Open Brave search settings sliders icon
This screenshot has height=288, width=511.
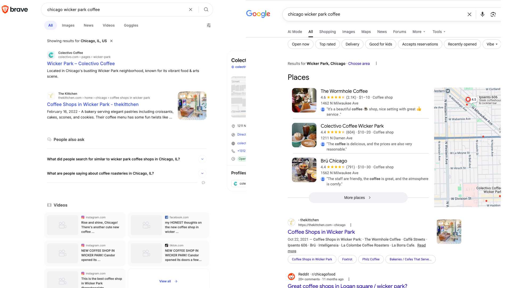209,25
